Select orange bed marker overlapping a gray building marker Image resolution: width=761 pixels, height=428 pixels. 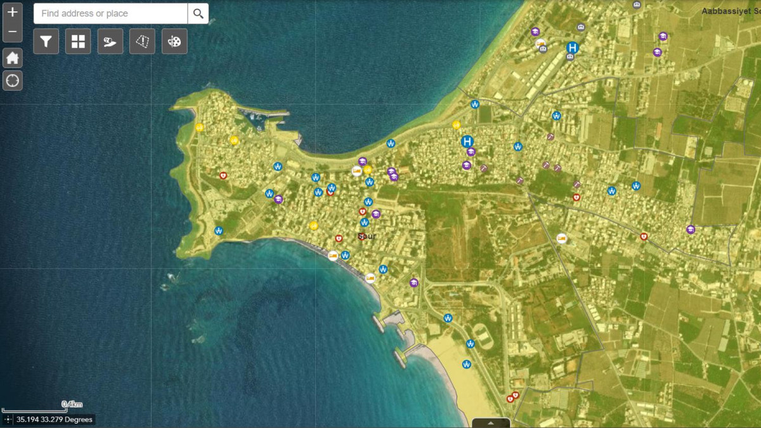coord(541,44)
